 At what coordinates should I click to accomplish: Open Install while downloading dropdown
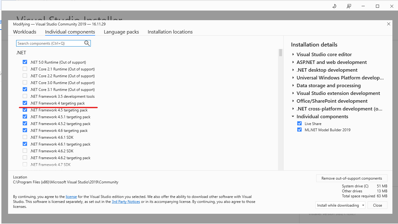pyautogui.click(x=363, y=205)
